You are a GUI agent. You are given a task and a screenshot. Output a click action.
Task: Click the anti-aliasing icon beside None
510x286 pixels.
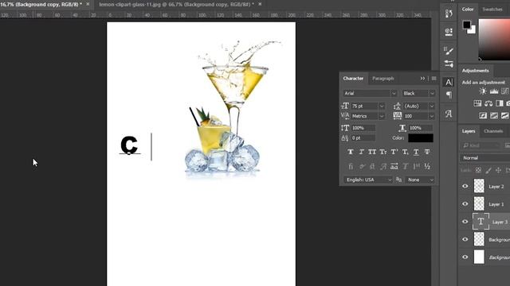click(x=398, y=180)
